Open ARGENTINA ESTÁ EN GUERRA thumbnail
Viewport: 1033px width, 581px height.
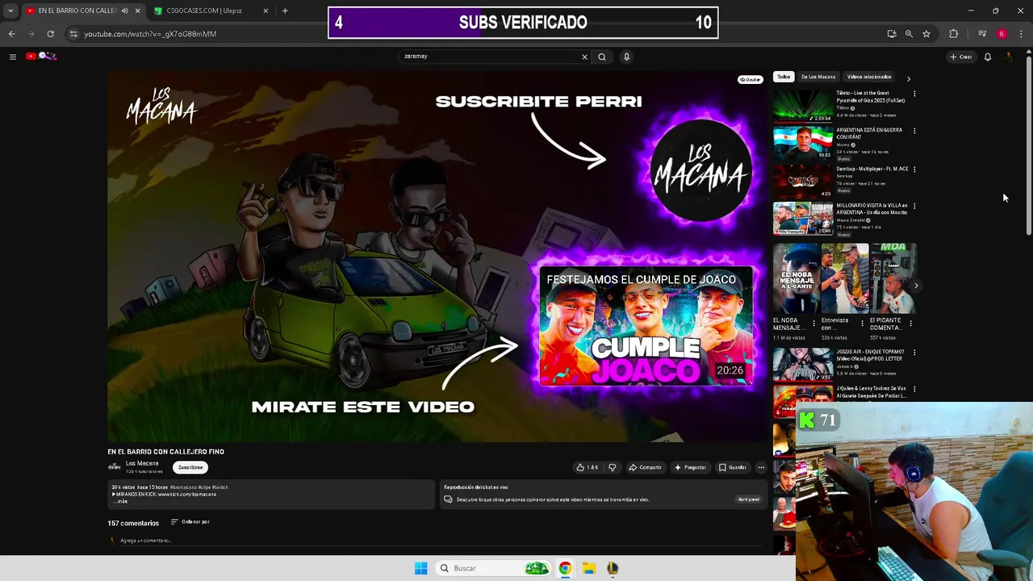point(803,143)
